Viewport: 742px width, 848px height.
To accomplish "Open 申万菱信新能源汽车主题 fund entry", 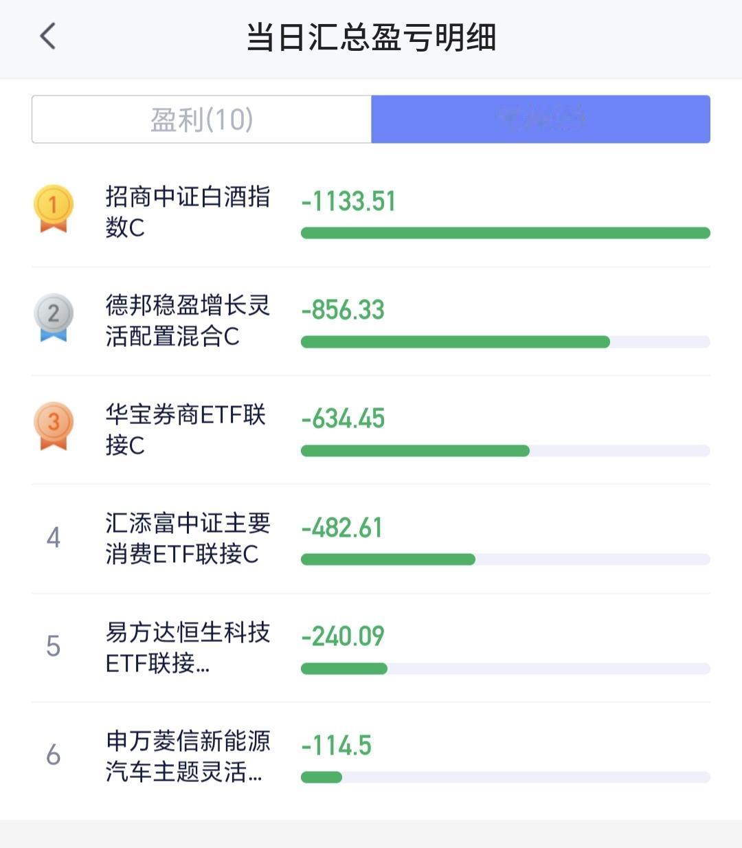I will coord(188,756).
